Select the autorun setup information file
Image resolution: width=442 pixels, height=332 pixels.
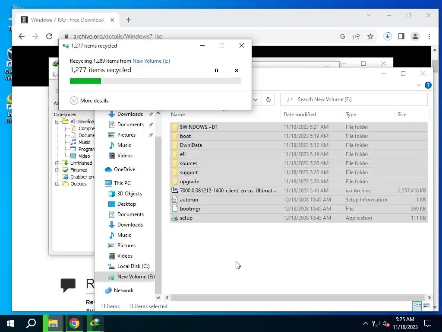tap(299, 200)
